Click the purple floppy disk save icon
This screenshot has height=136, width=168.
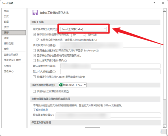pyautogui.click(x=35, y=13)
